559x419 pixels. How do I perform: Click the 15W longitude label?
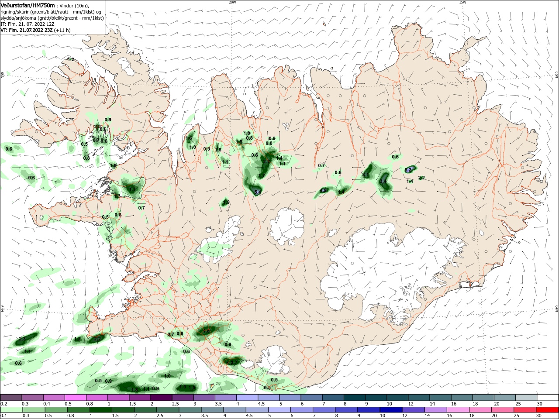462,2
